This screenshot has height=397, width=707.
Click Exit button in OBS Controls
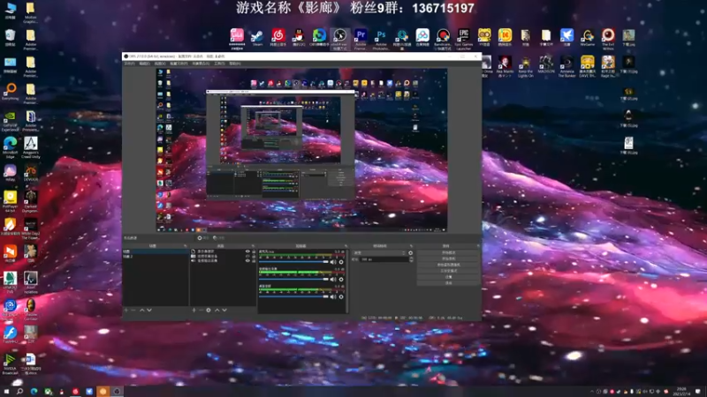448,283
